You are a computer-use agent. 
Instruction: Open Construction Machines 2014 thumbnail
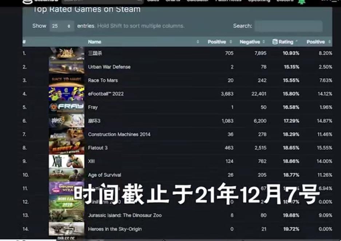67,134
